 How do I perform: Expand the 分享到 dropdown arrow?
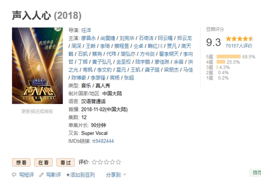click(124, 175)
